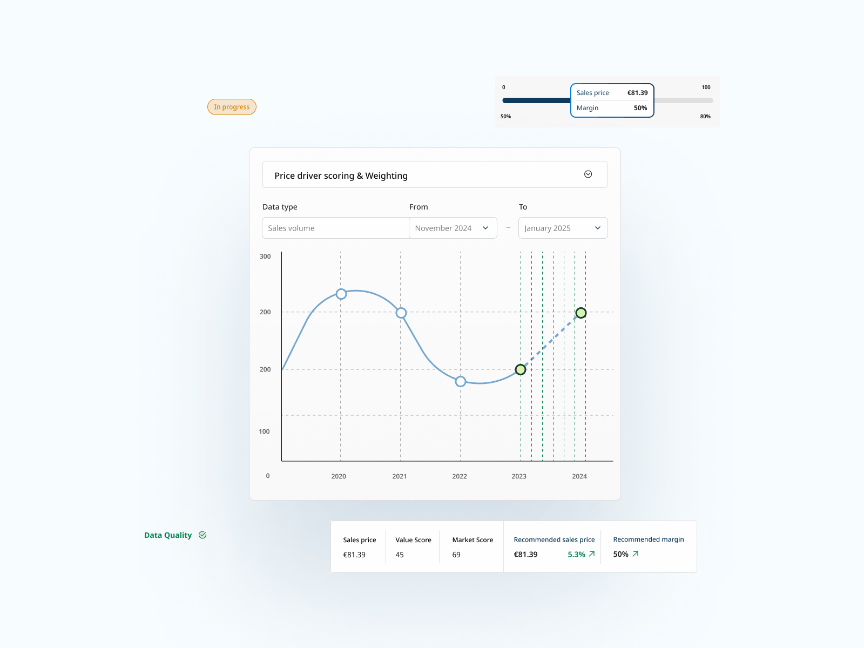Click the Data Quality label

[168, 535]
